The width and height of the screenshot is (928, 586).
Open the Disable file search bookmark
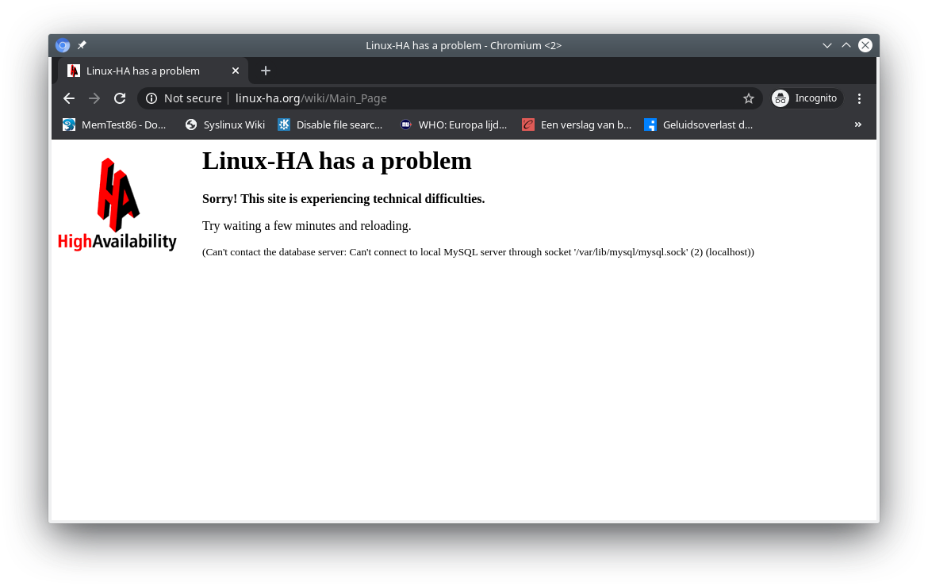point(331,125)
